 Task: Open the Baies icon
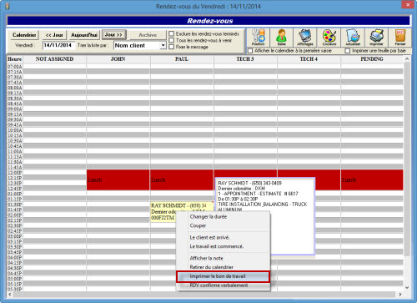(281, 38)
